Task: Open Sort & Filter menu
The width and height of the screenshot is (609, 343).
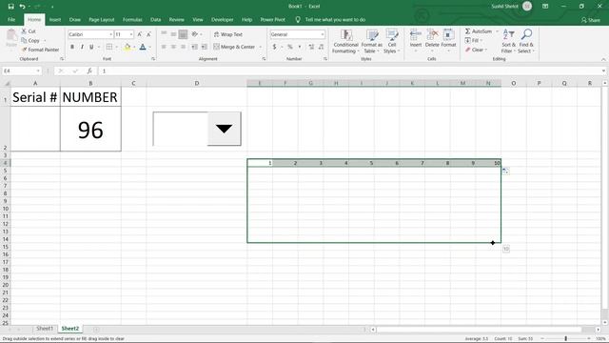Action: pos(508,41)
